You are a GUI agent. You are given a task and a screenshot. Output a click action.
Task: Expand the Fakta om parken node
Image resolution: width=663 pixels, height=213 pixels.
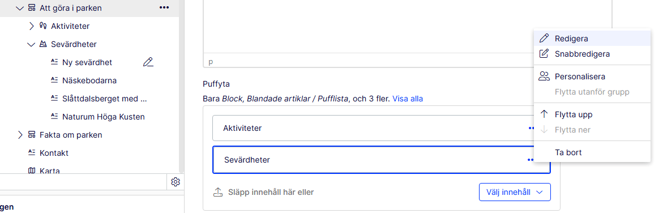pyautogui.click(x=20, y=135)
